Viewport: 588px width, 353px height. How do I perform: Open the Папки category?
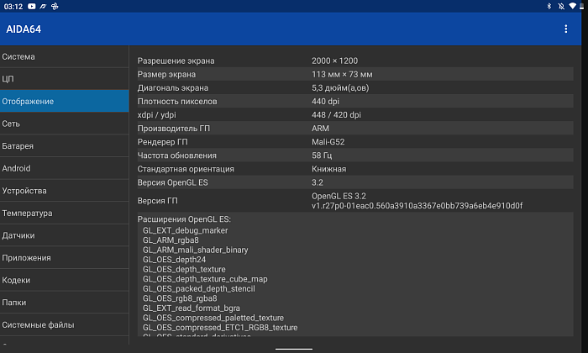(64, 303)
